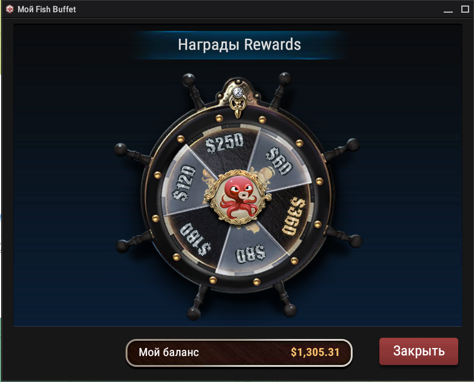
Task: Click the Закрыть button
Action: [419, 351]
